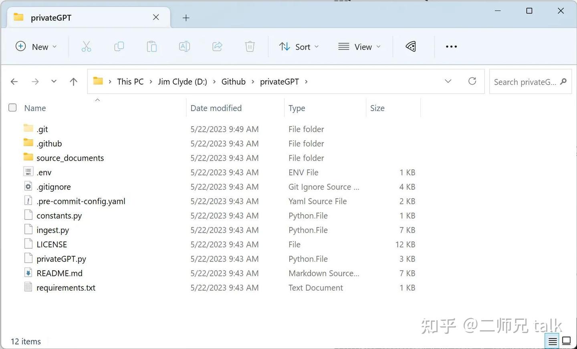
Task: Open the Sort dropdown
Action: pos(299,46)
